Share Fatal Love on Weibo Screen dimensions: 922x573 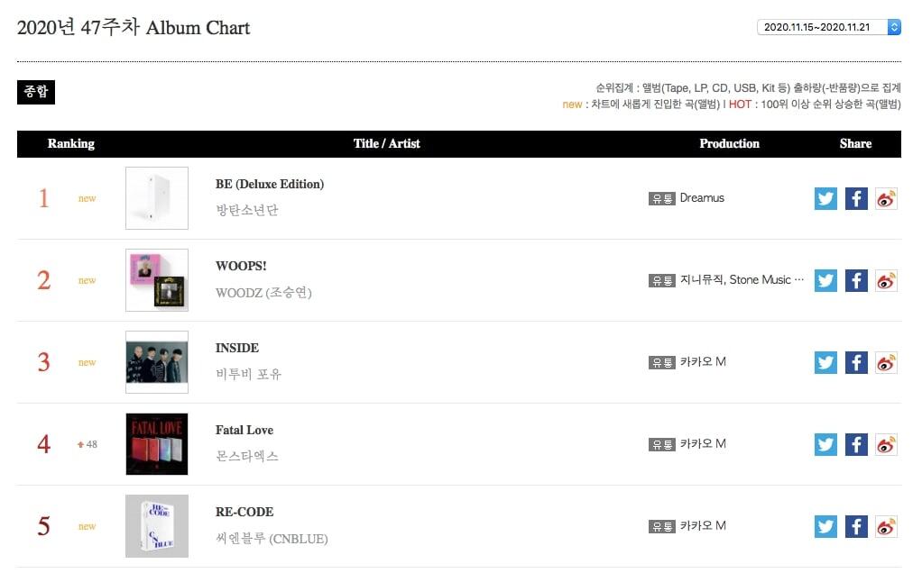click(x=886, y=444)
